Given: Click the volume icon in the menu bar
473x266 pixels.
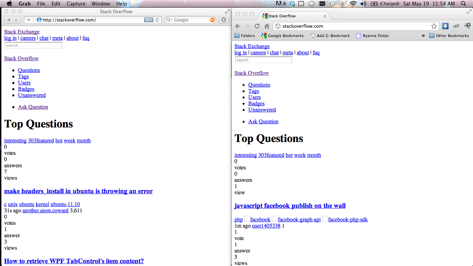Looking at the screenshot, I should pyautogui.click(x=363, y=4).
